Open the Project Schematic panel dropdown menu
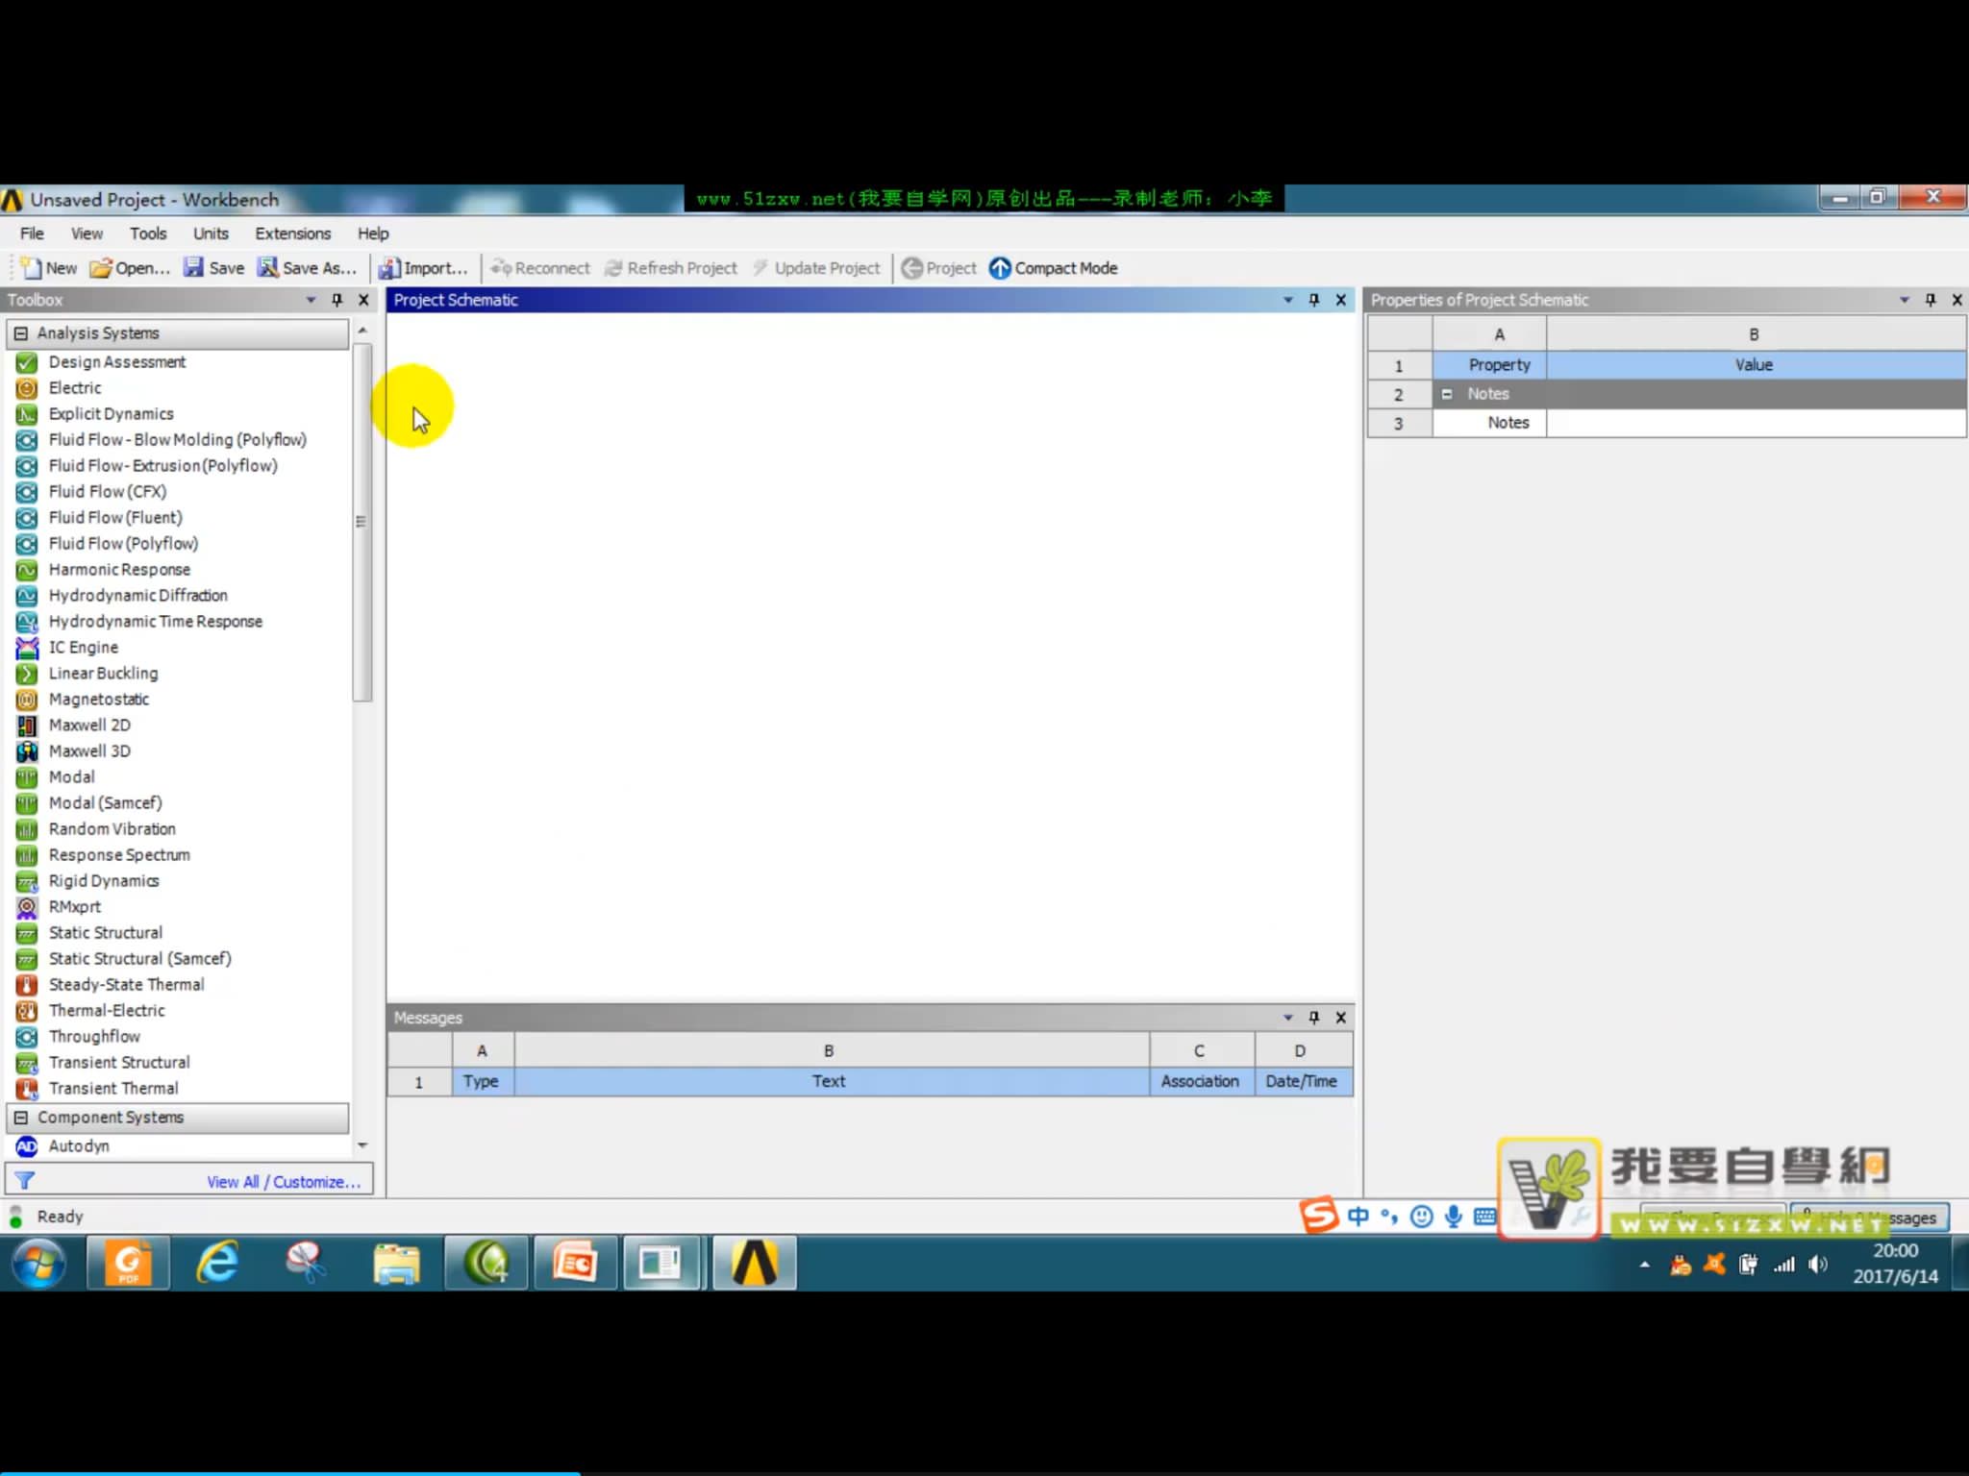The width and height of the screenshot is (1969, 1476). click(1288, 300)
